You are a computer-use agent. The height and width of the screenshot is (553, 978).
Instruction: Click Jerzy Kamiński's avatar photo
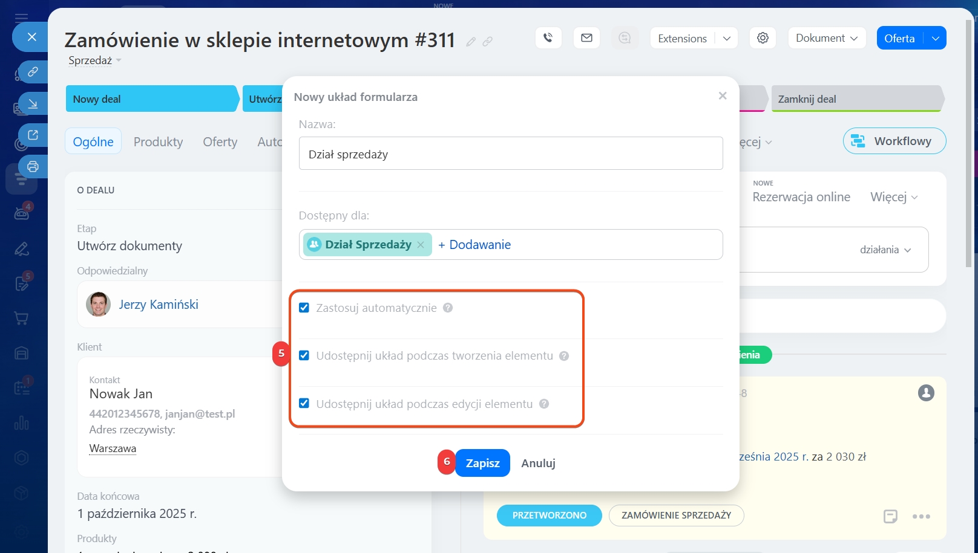coord(98,304)
